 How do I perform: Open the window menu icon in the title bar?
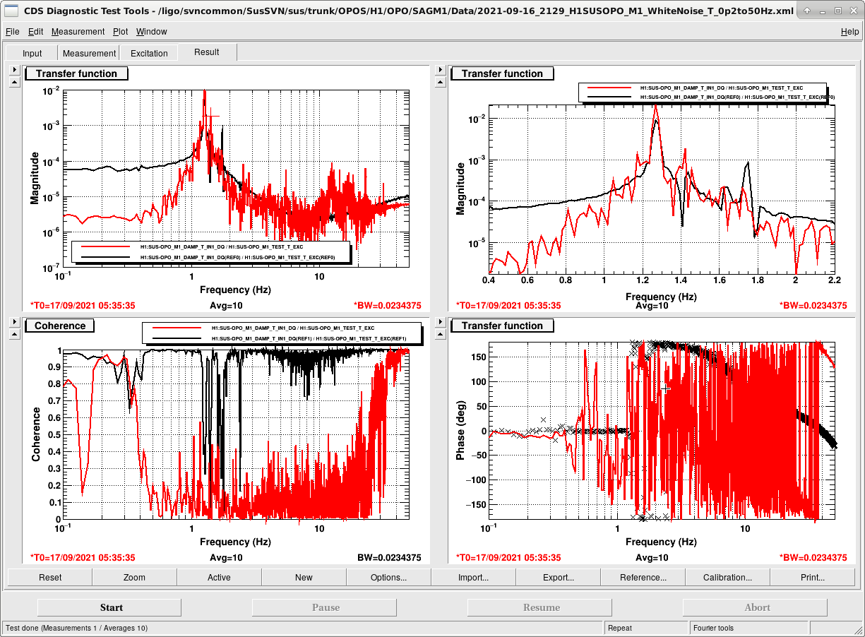point(12,11)
